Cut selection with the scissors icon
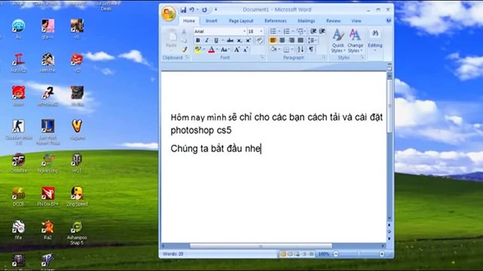 tap(184, 32)
